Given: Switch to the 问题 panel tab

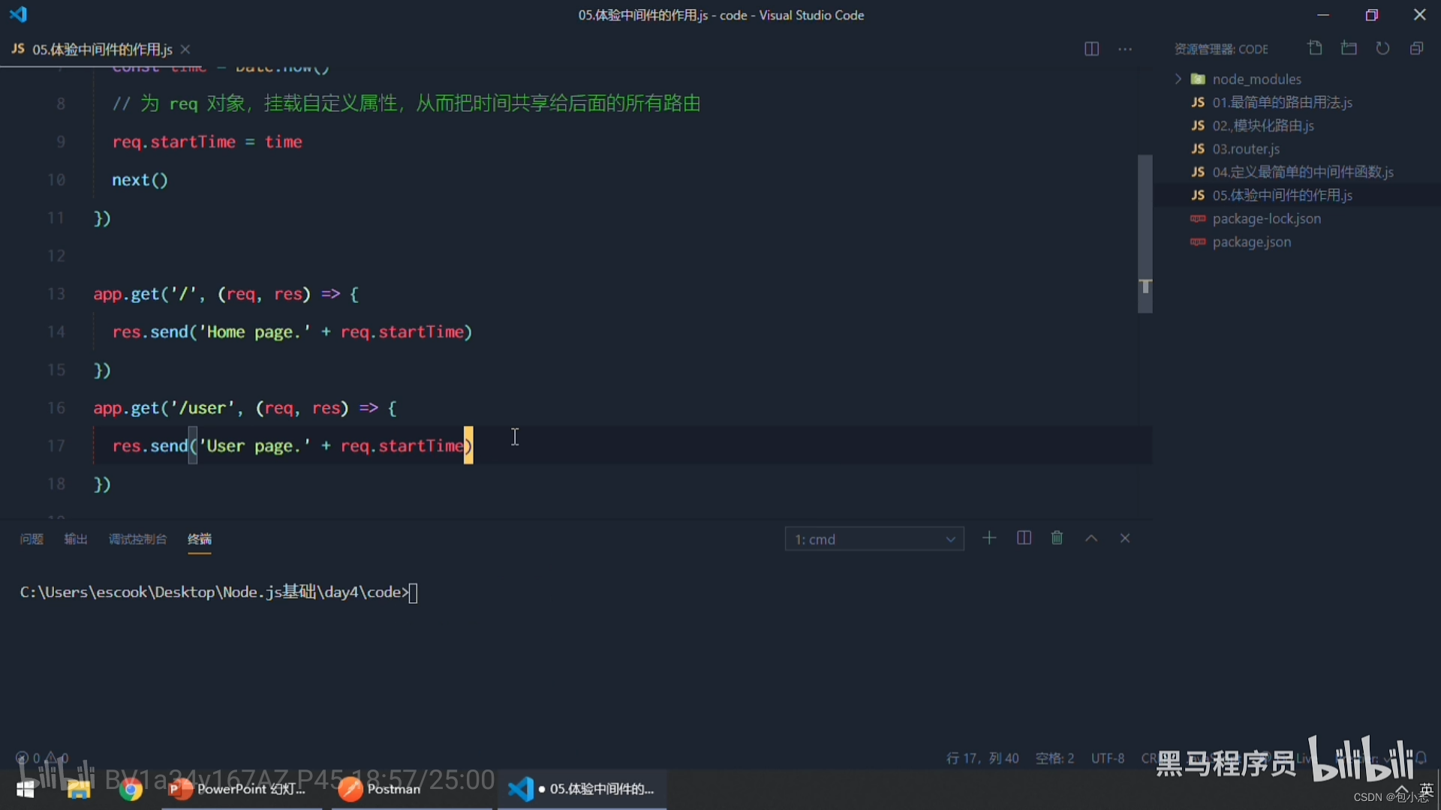Looking at the screenshot, I should 32,539.
